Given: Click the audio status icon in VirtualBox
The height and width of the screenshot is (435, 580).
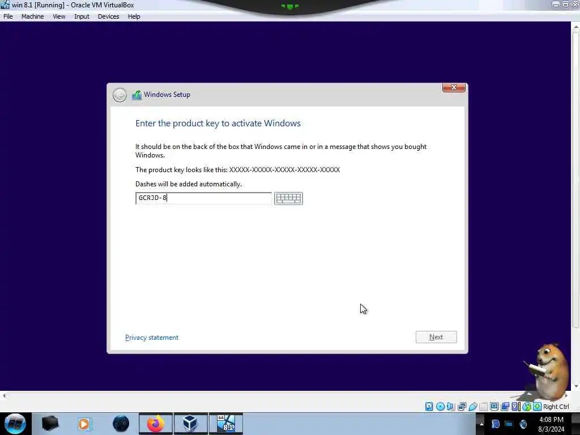Looking at the screenshot, I should tap(450, 407).
